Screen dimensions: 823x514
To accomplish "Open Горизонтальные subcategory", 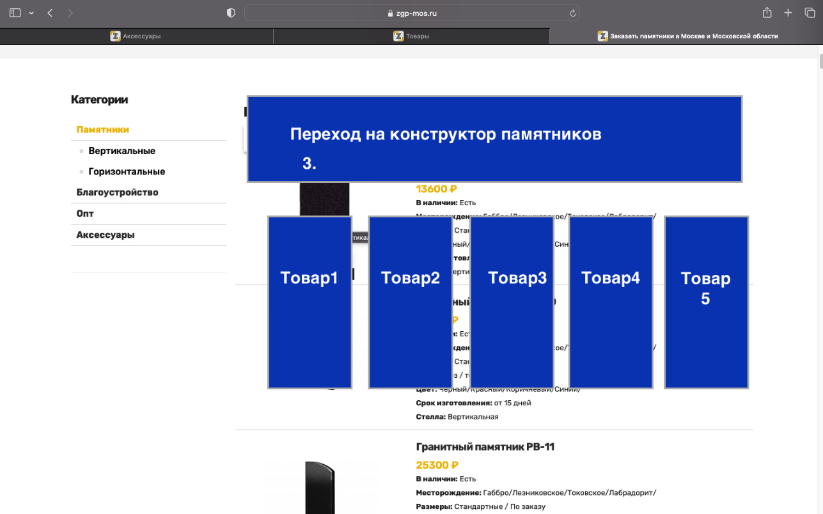I will click(x=127, y=171).
